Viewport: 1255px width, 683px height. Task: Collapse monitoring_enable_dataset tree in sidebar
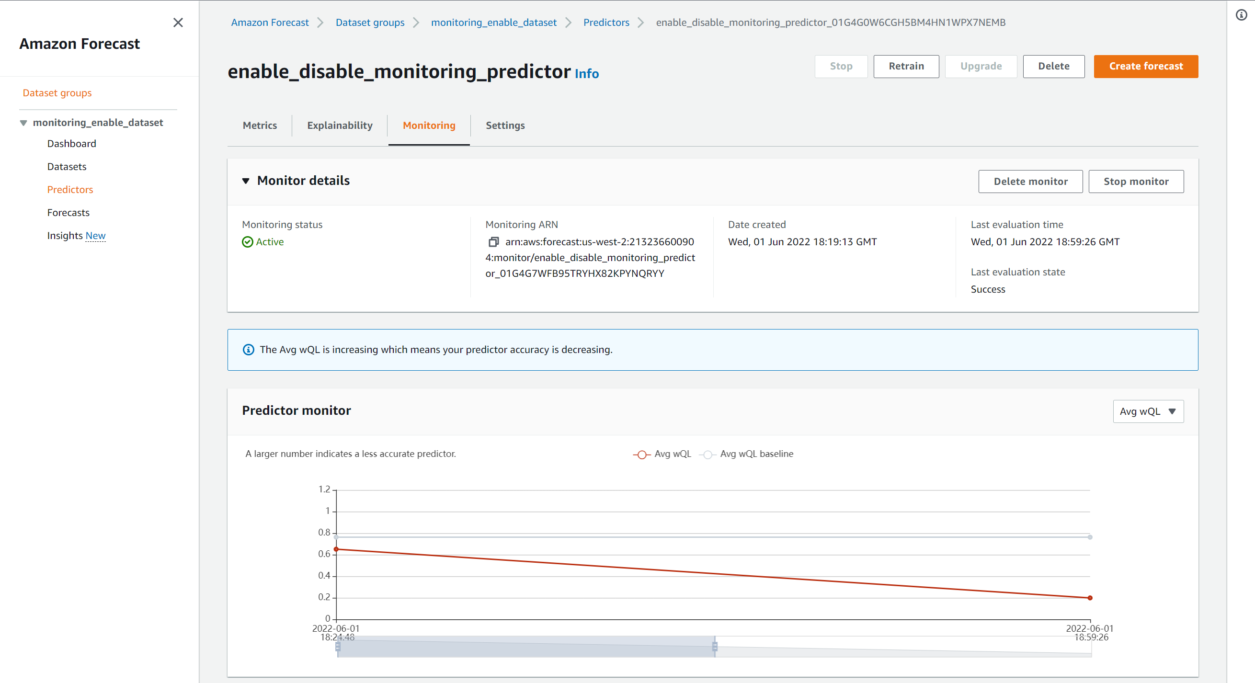(23, 123)
